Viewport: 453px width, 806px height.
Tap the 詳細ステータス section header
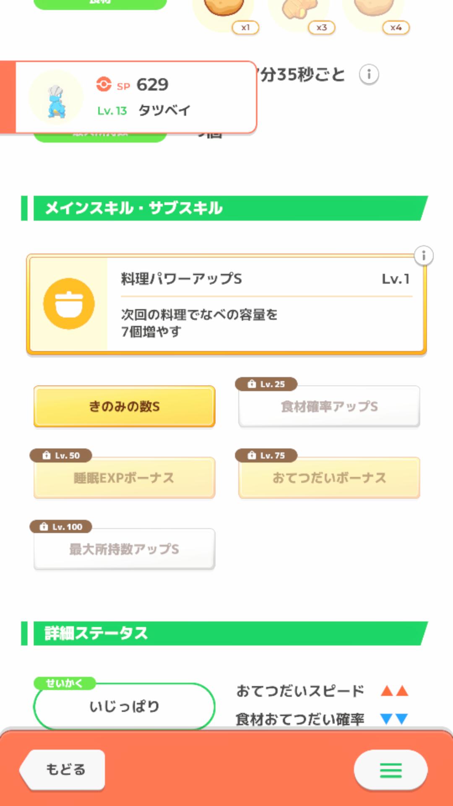pyautogui.click(x=226, y=633)
